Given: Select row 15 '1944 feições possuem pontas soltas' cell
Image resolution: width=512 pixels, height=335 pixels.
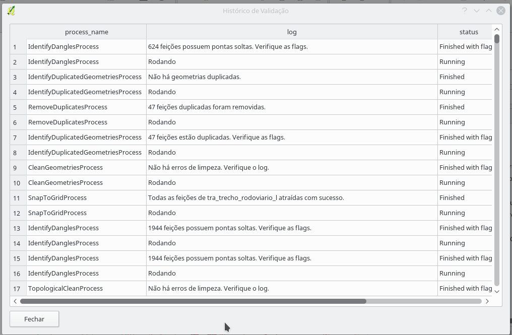Looking at the screenshot, I should coord(292,258).
